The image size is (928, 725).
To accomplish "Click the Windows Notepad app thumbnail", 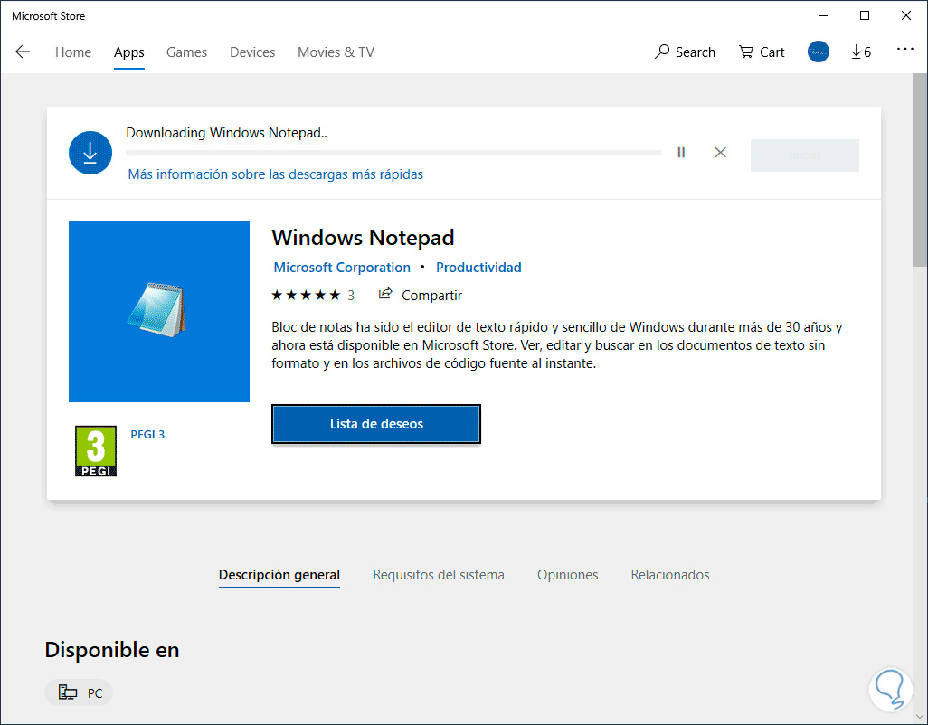I will (x=159, y=312).
